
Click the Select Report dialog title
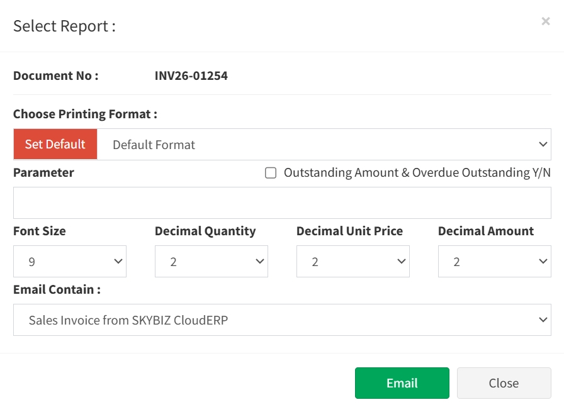pyautogui.click(x=64, y=26)
